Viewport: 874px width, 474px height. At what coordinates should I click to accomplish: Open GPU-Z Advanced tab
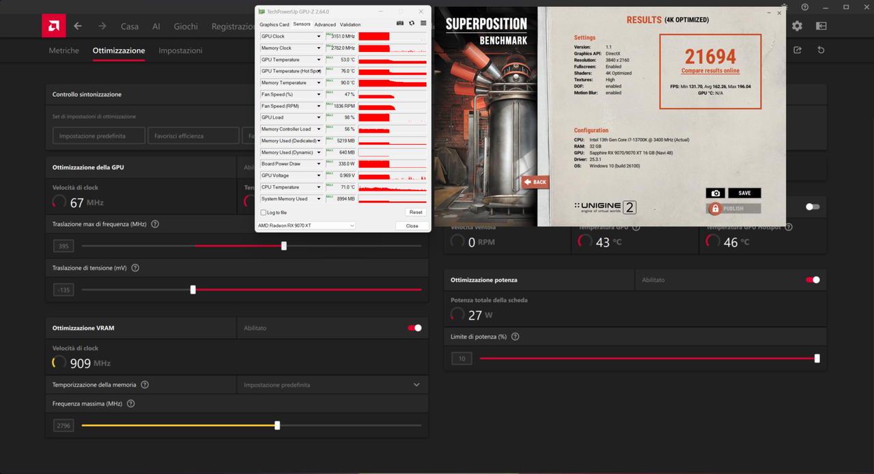pyautogui.click(x=325, y=25)
